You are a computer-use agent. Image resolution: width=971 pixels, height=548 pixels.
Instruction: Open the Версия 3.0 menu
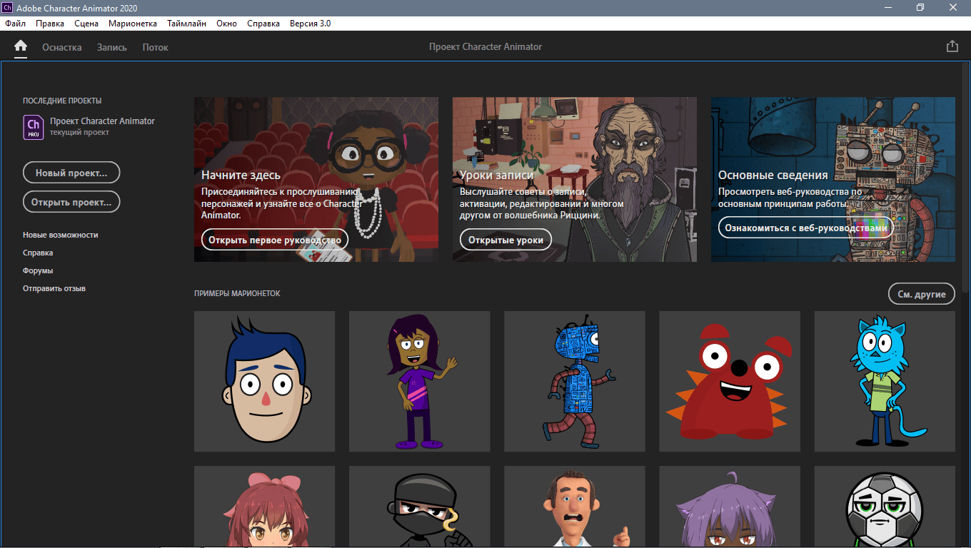click(310, 24)
